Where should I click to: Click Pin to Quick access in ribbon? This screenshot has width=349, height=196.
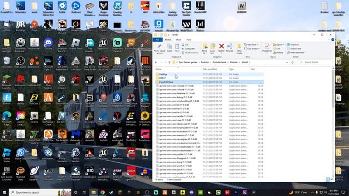coord(159,49)
